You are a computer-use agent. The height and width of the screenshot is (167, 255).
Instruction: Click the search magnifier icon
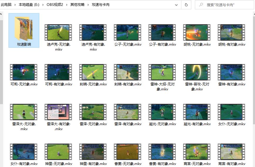click(201, 5)
